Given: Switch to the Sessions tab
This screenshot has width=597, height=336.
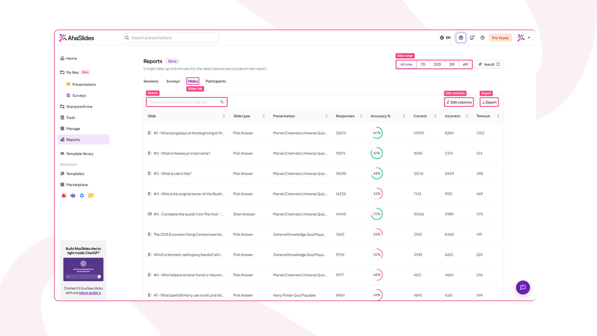Looking at the screenshot, I should tap(151, 81).
